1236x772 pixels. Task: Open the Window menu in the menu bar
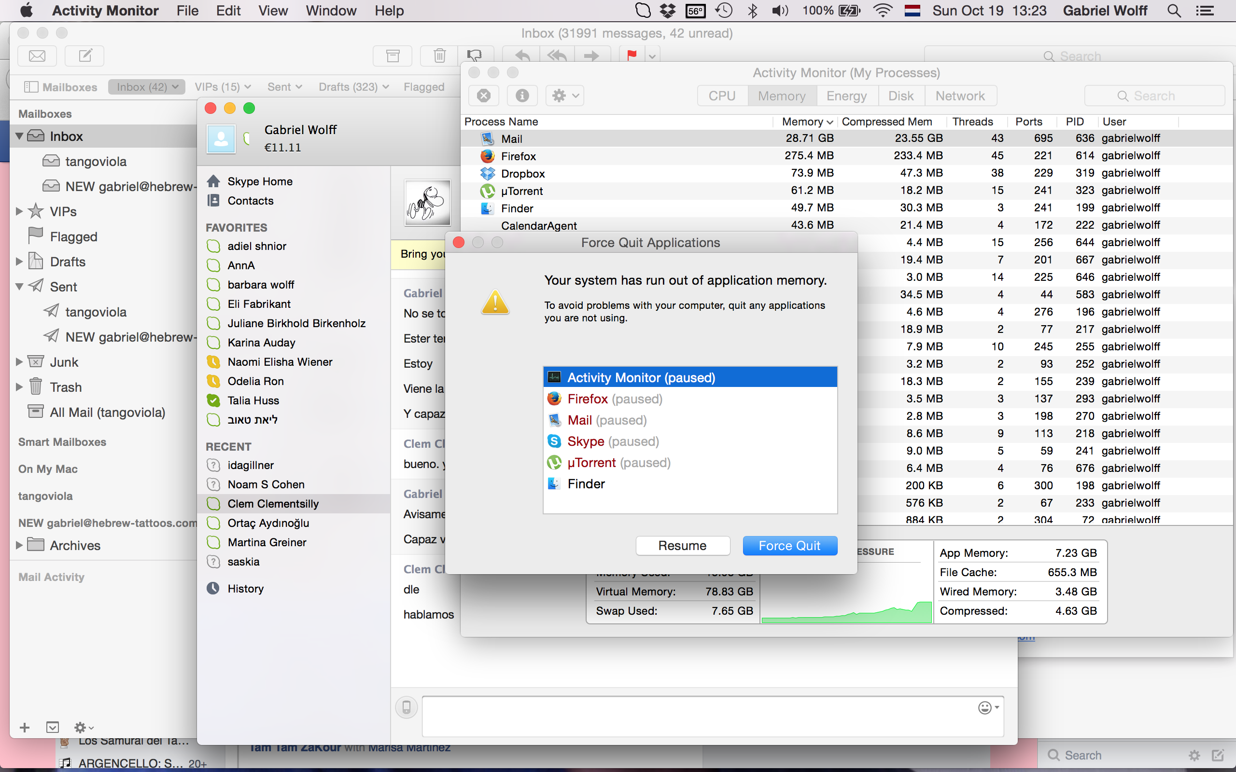click(x=331, y=11)
